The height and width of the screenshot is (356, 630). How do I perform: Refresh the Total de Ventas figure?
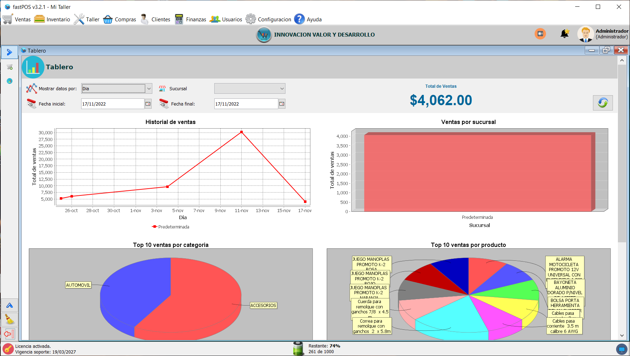click(603, 103)
